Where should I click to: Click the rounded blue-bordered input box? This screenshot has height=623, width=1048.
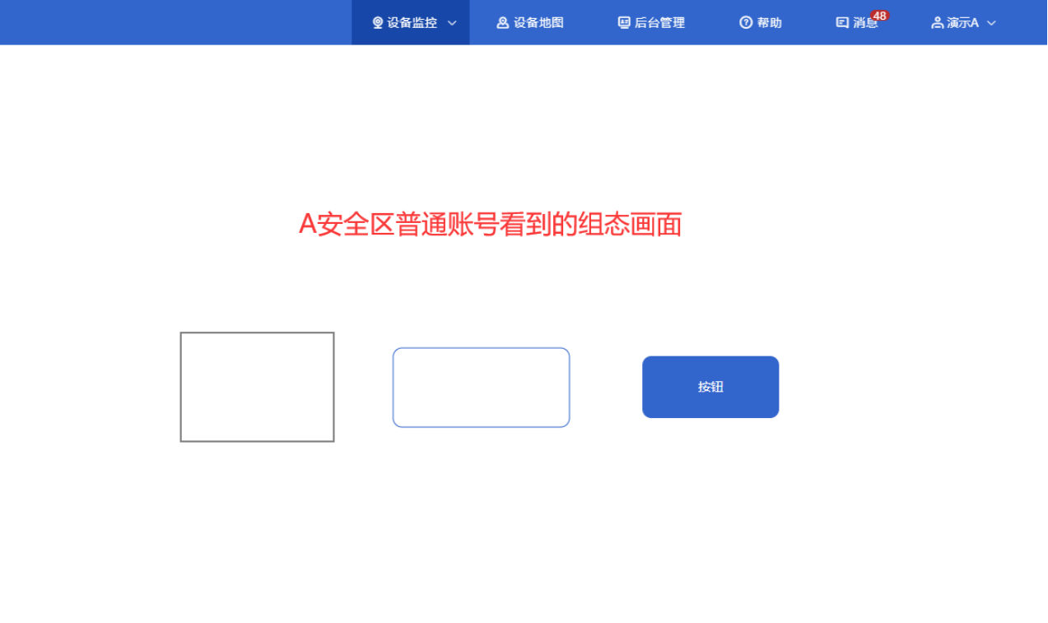tap(481, 388)
